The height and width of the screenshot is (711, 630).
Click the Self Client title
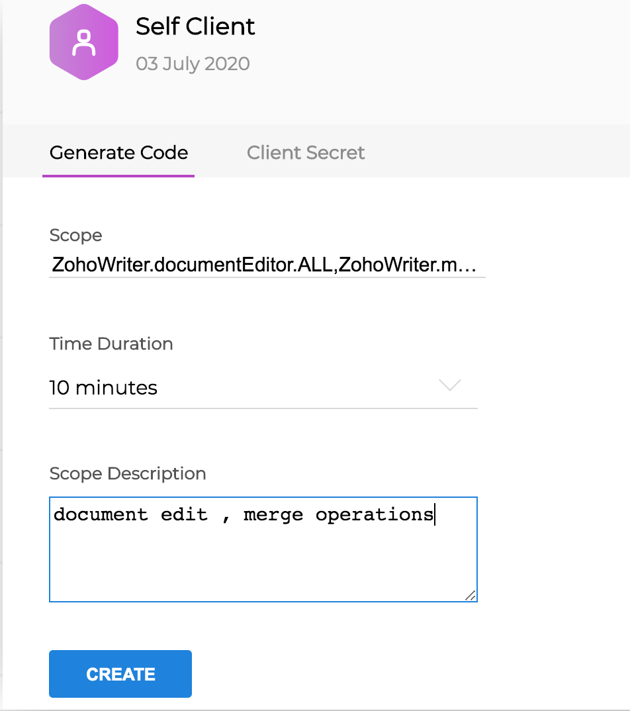tap(195, 26)
